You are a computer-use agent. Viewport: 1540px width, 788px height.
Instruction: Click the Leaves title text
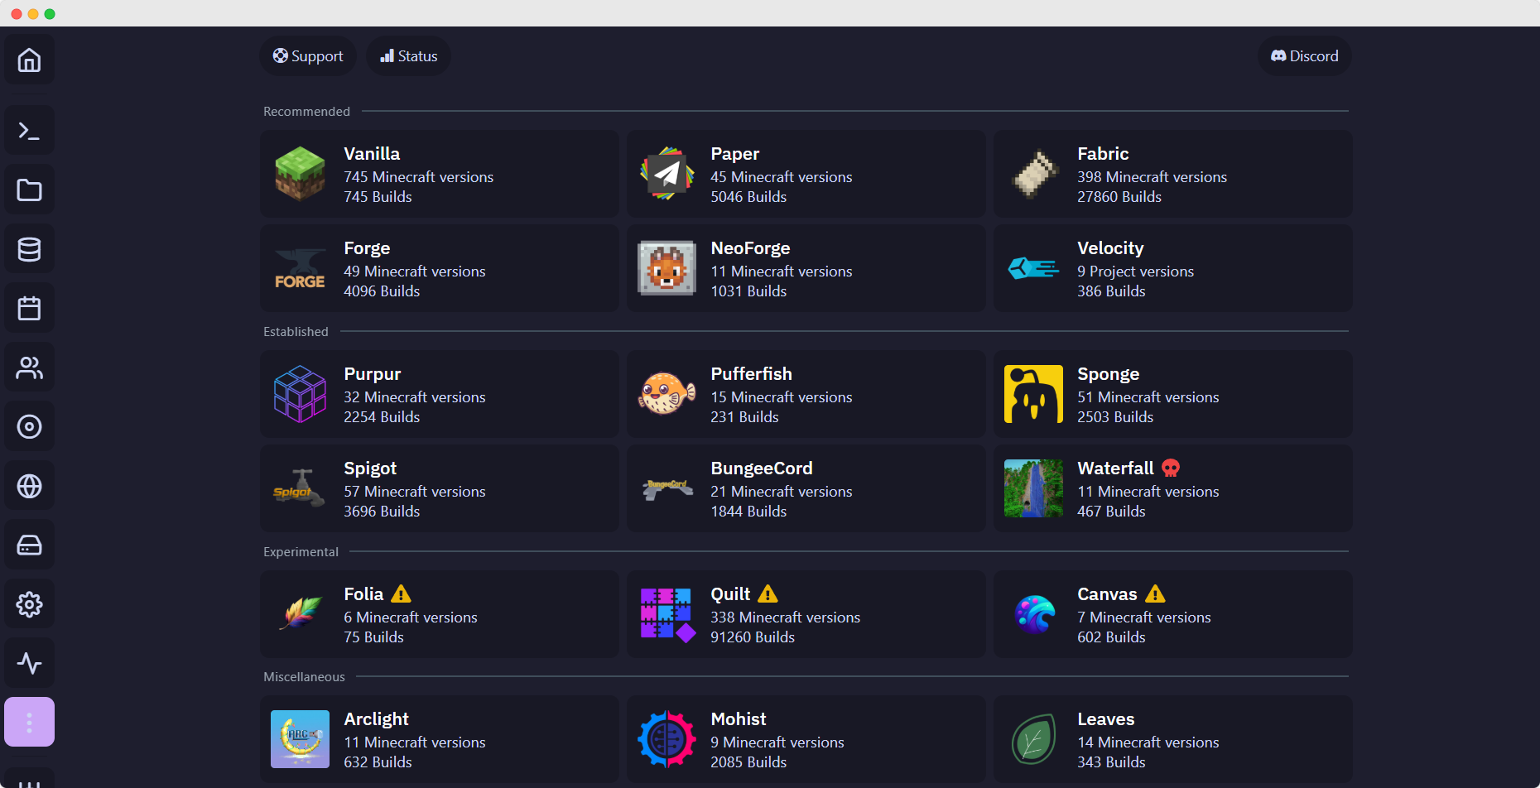[1105, 719]
